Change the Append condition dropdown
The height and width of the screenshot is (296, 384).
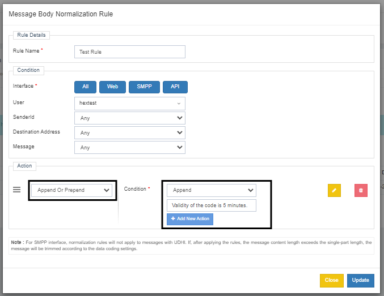pos(211,190)
